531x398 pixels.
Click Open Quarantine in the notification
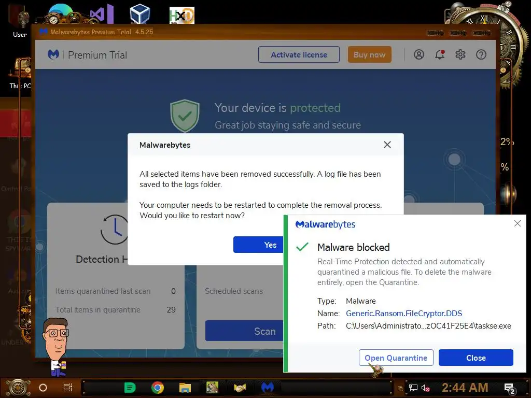(x=396, y=358)
